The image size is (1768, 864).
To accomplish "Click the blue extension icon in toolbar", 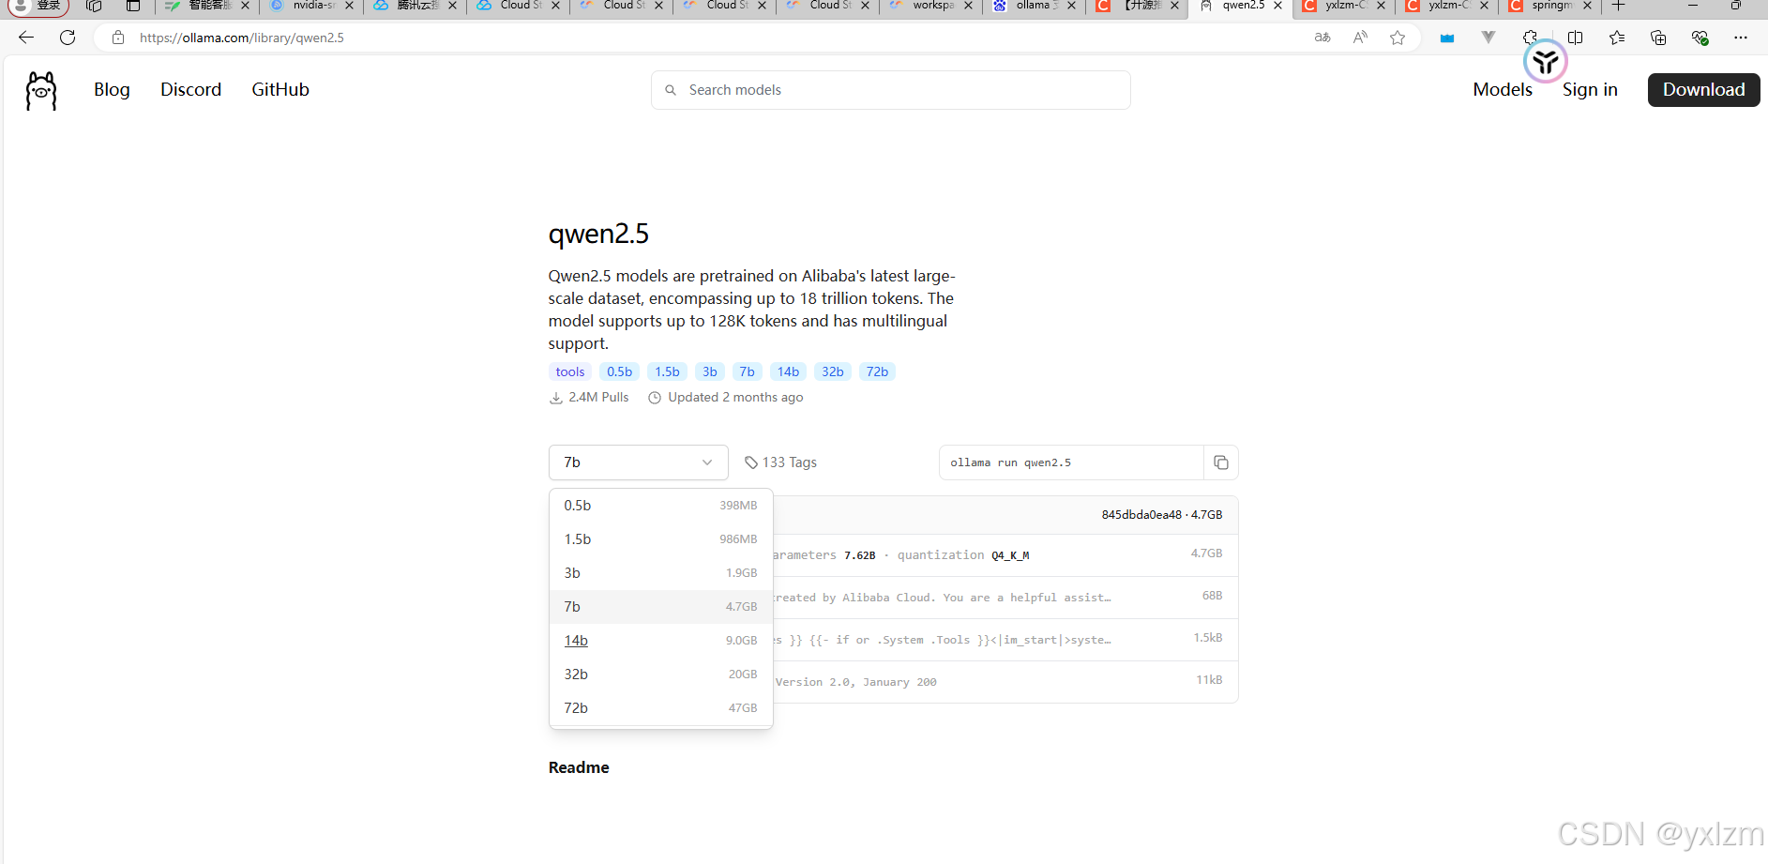I will [x=1447, y=38].
